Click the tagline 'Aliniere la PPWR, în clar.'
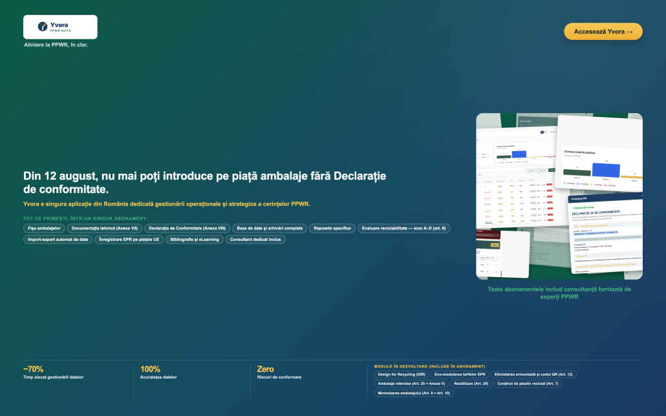 [56, 45]
